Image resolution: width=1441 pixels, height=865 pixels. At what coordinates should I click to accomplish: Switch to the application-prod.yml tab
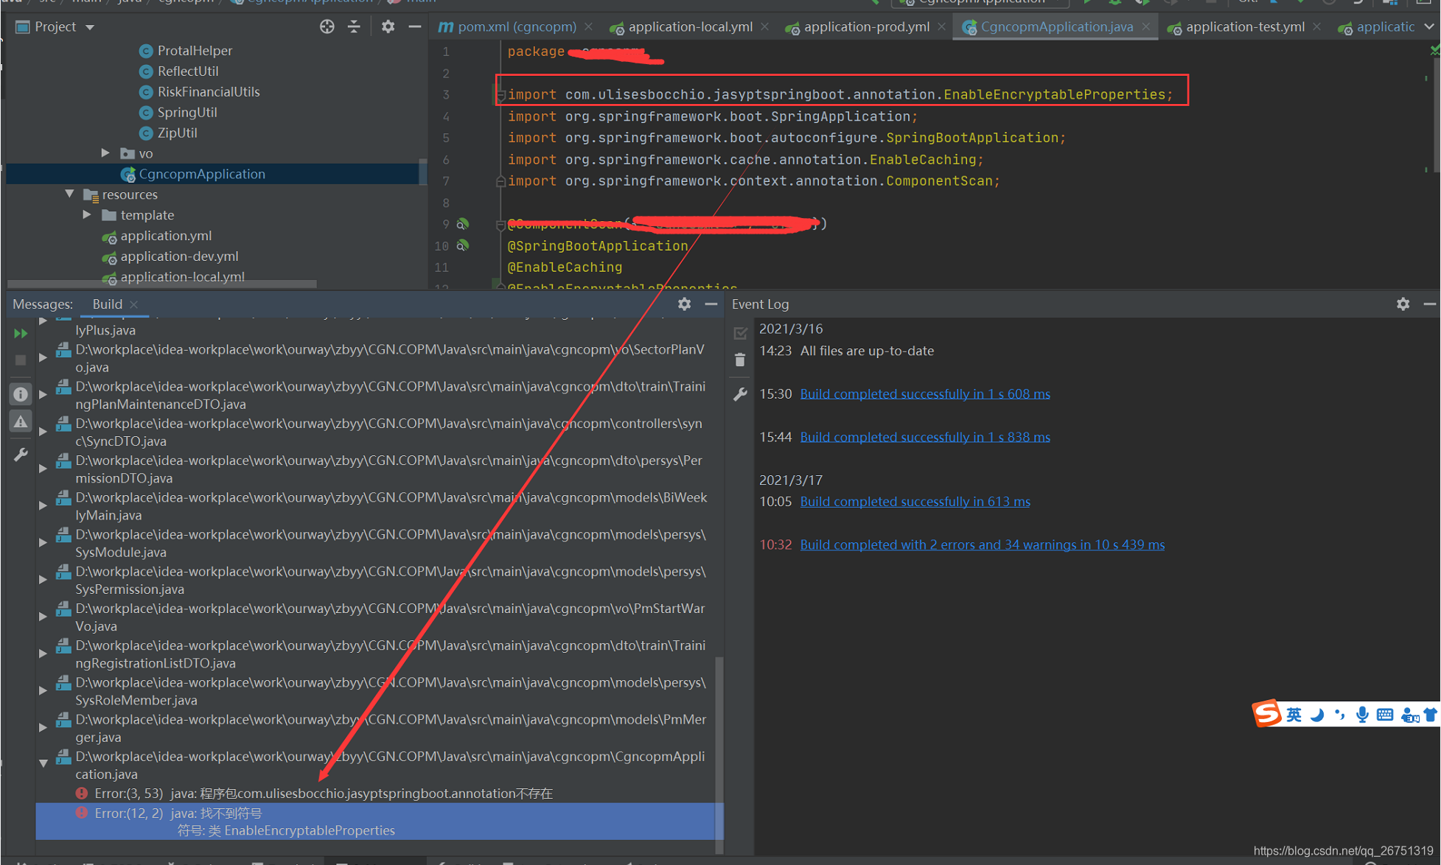(x=866, y=27)
